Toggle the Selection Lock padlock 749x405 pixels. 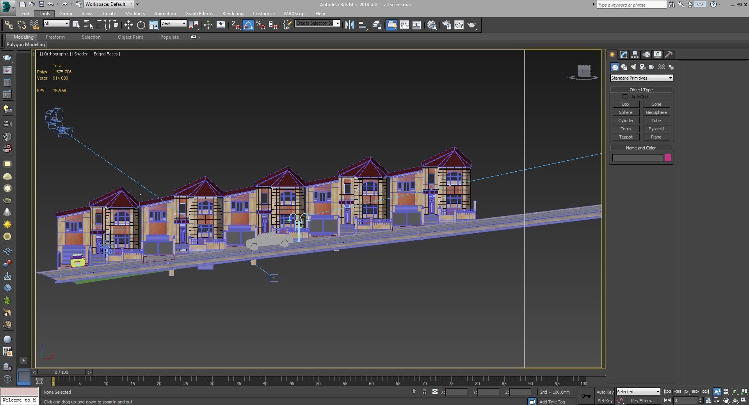pos(424,392)
